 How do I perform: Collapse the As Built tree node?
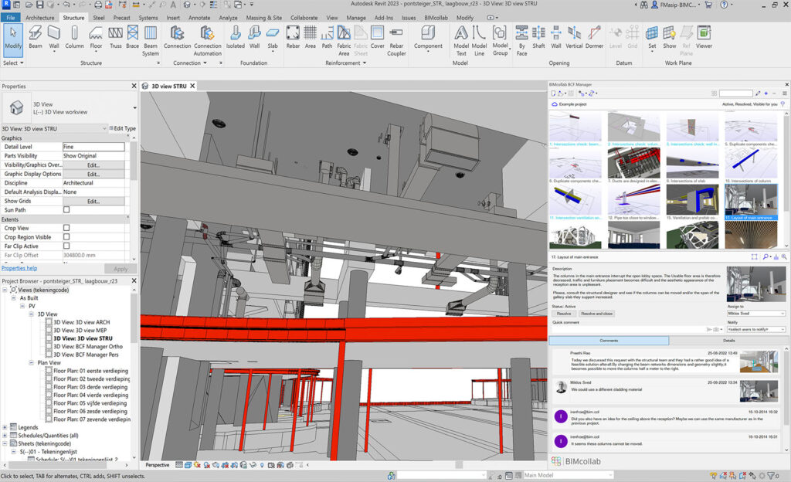14,298
